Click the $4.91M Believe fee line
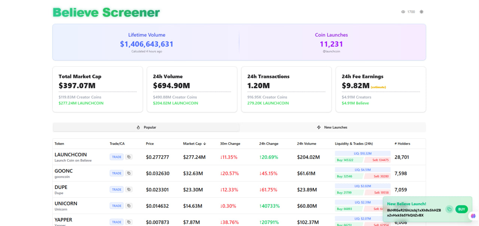Screen dimensions: 479x226 (355, 103)
